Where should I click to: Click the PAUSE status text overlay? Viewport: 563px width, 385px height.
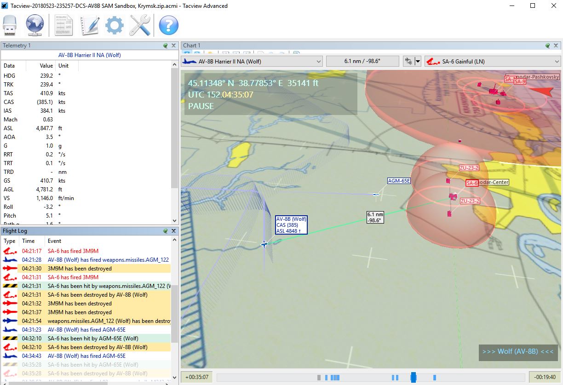[x=201, y=106]
